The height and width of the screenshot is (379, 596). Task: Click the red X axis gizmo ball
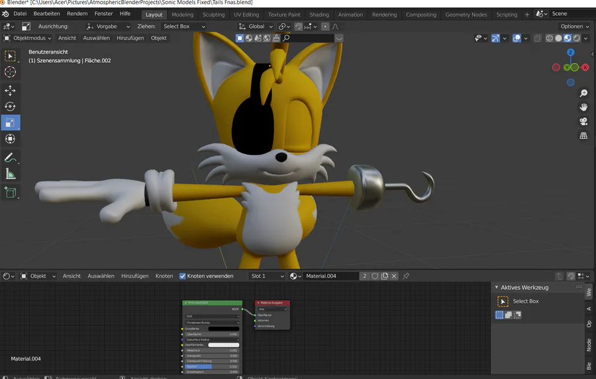pos(585,67)
